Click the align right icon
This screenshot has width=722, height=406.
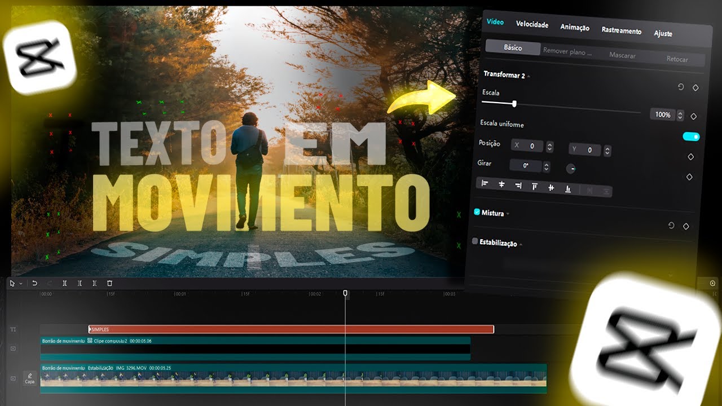pyautogui.click(x=518, y=186)
